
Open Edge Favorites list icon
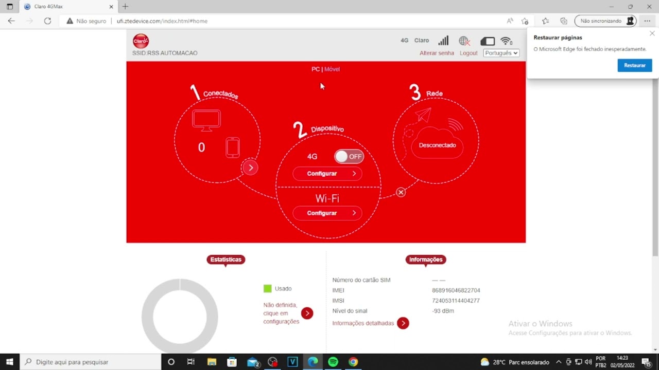point(546,21)
